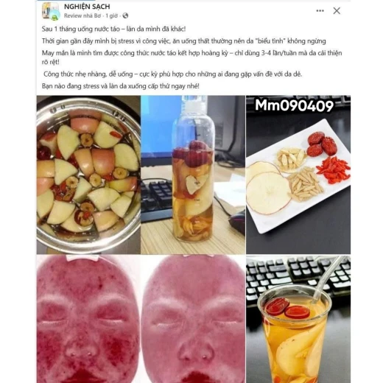Viewport: 383px width, 383px height.
Task: Click the post headline about apple water
Action: [x=113, y=29]
